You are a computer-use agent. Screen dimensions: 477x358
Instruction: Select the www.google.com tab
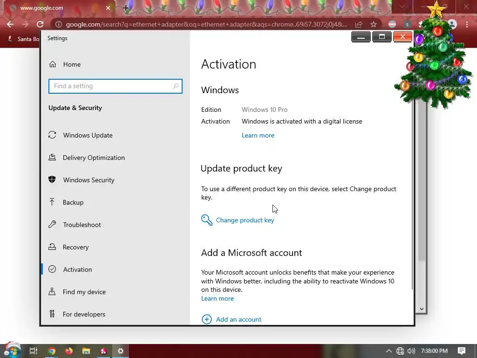click(x=58, y=8)
